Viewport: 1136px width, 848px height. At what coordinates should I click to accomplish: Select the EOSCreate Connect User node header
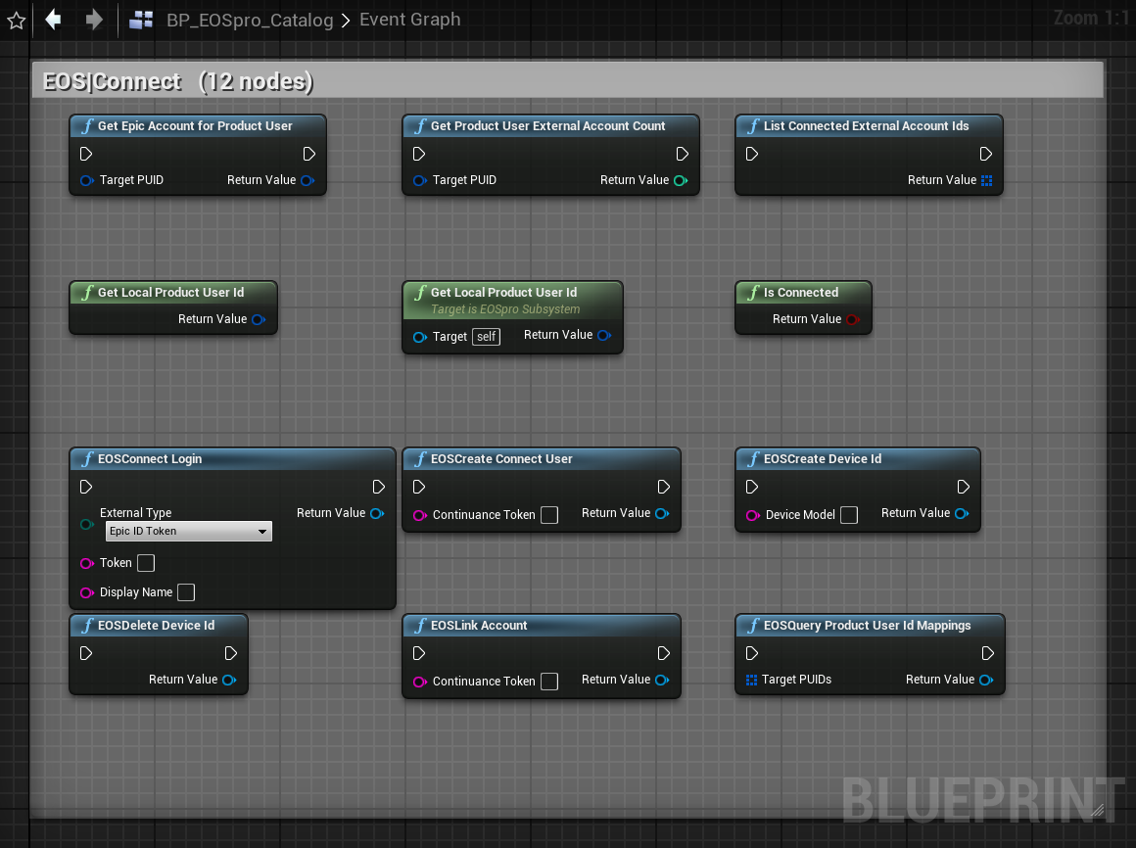point(542,459)
